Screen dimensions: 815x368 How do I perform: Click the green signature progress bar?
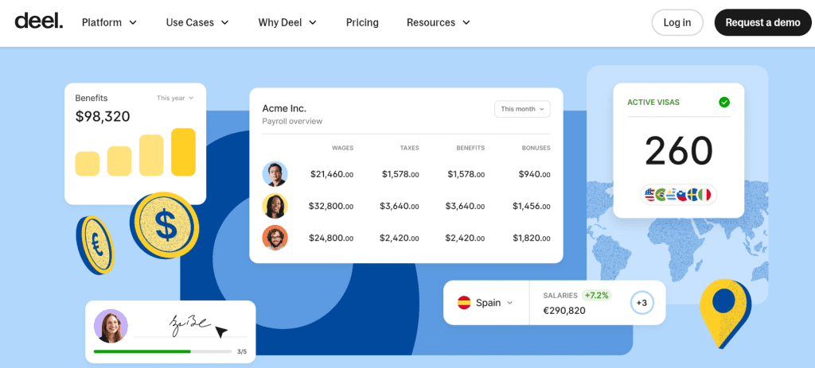[142, 351]
